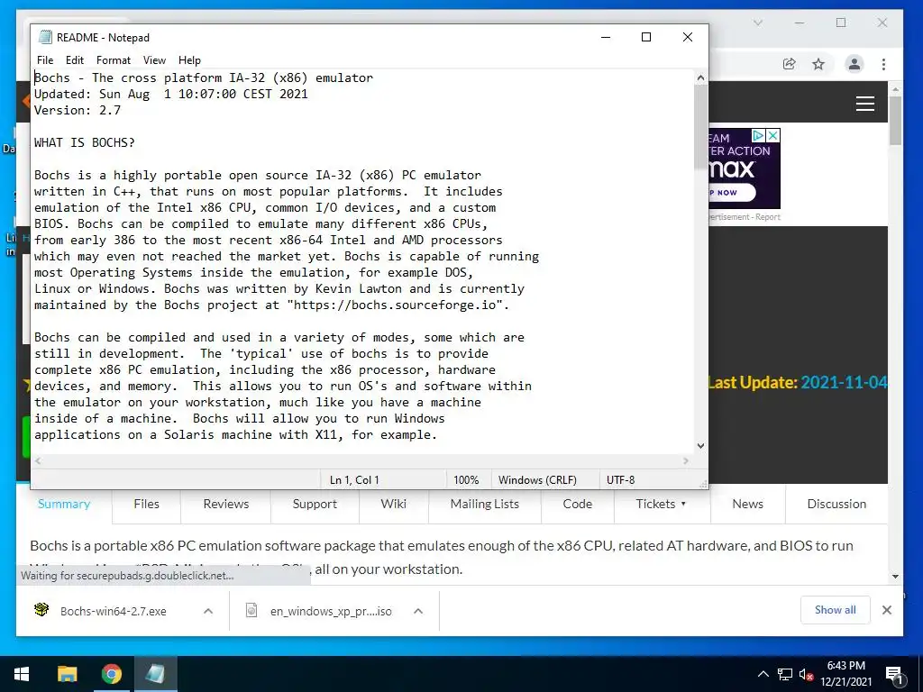Image resolution: width=923 pixels, height=692 pixels.
Task: Open the Mailing Lists tab
Action: coord(485,504)
